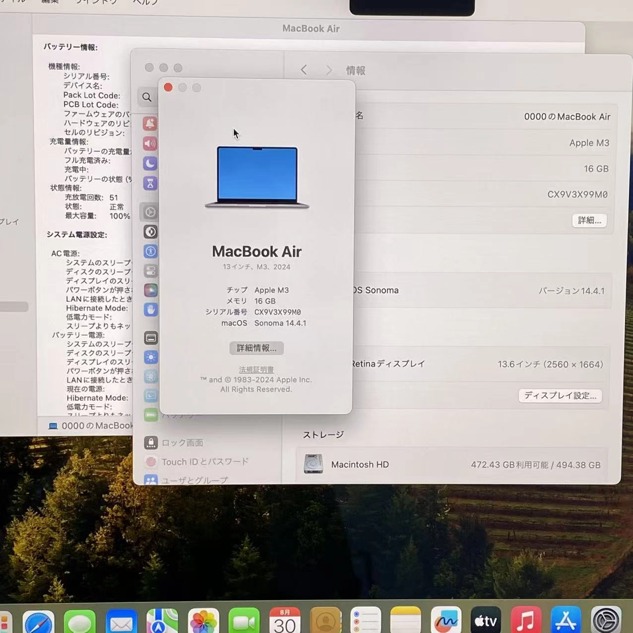Go forward with the right chevron
The width and height of the screenshot is (633, 633).
329,70
